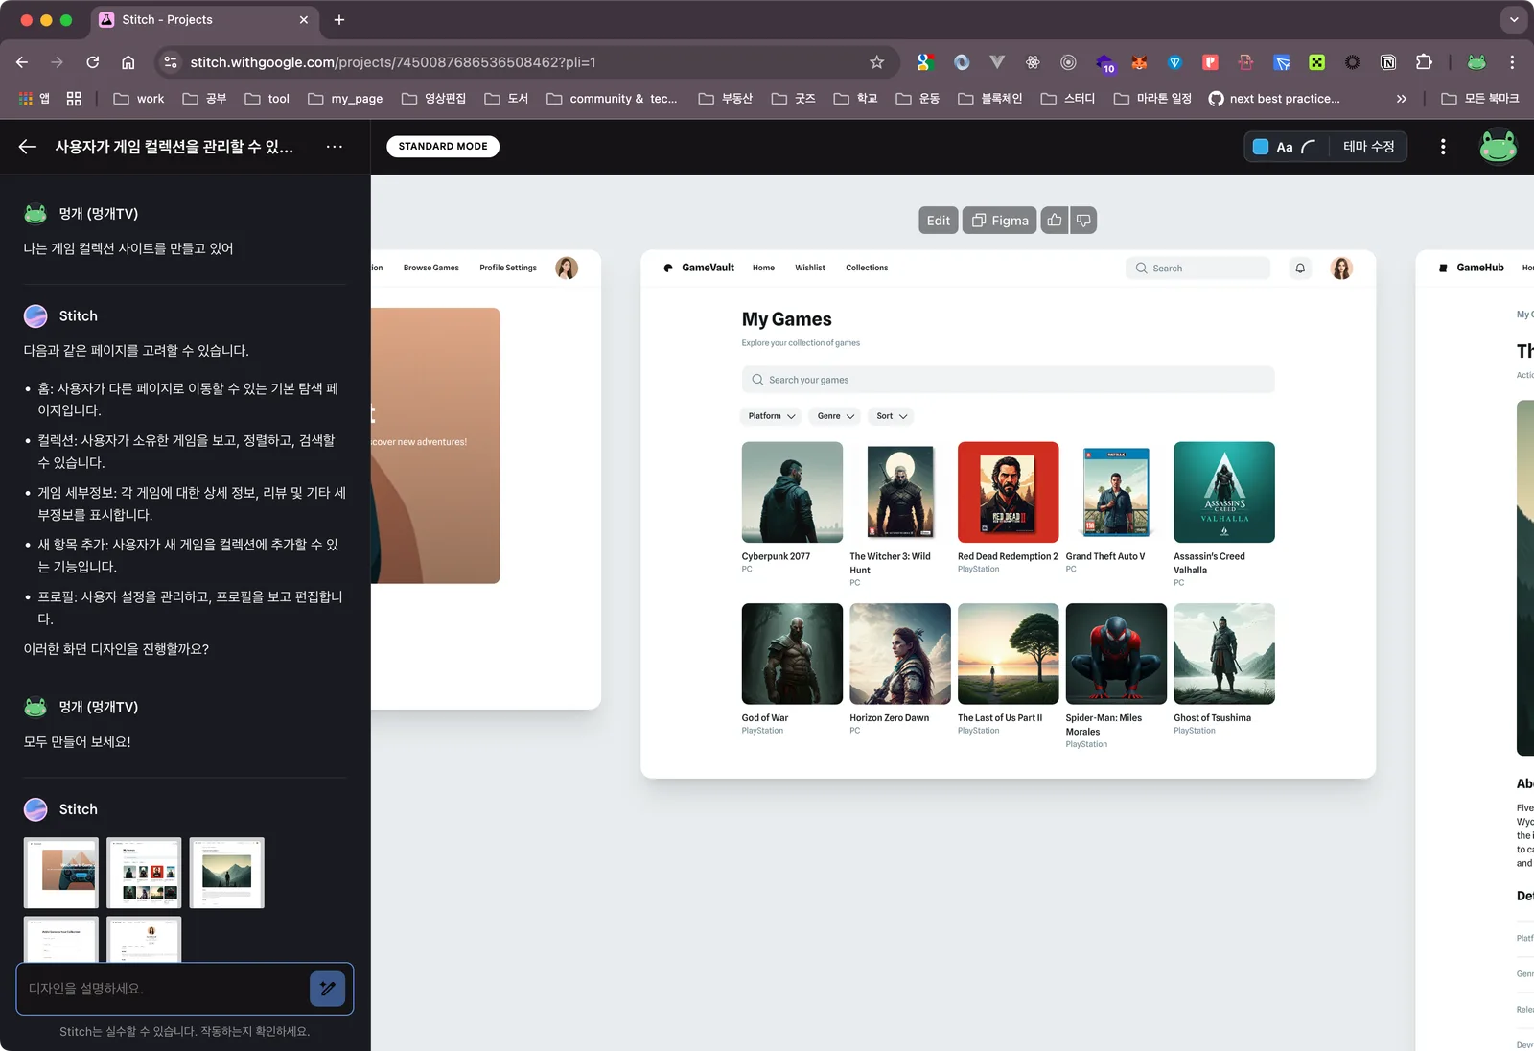Screen dimensions: 1534x1051
Task: Open the tab list dropdown in Chrome
Action: pos(1514,20)
